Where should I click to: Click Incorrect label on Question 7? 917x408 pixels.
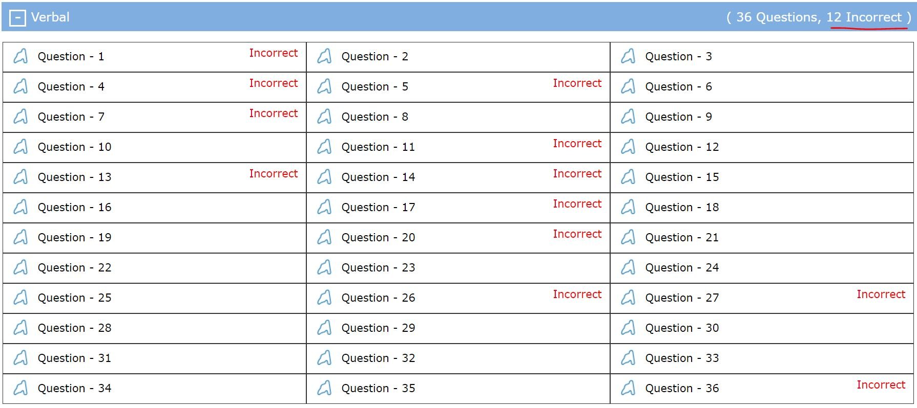[274, 113]
